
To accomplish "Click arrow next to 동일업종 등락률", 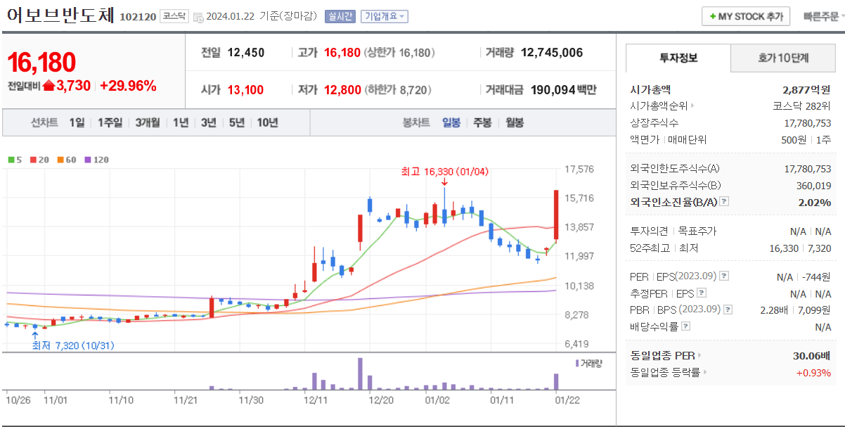I will coord(704,373).
